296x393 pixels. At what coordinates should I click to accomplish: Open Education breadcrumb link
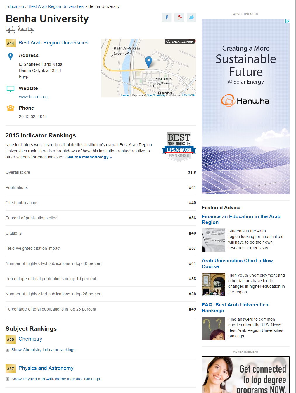tap(15, 6)
